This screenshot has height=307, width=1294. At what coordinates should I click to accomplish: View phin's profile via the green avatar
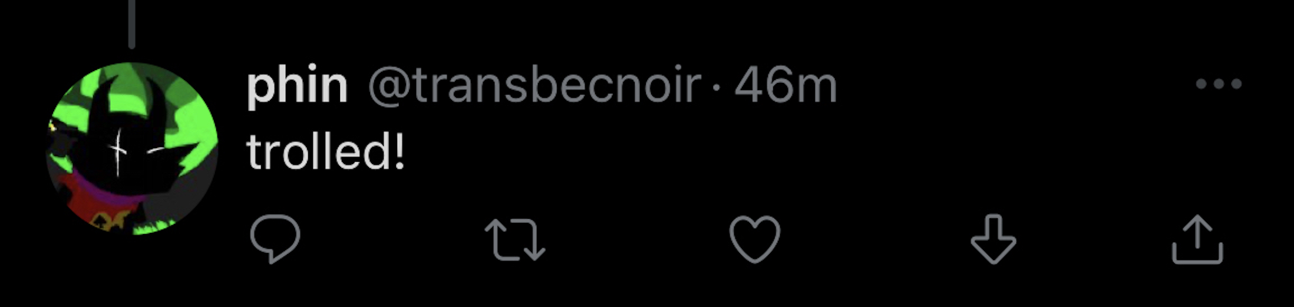(132, 149)
